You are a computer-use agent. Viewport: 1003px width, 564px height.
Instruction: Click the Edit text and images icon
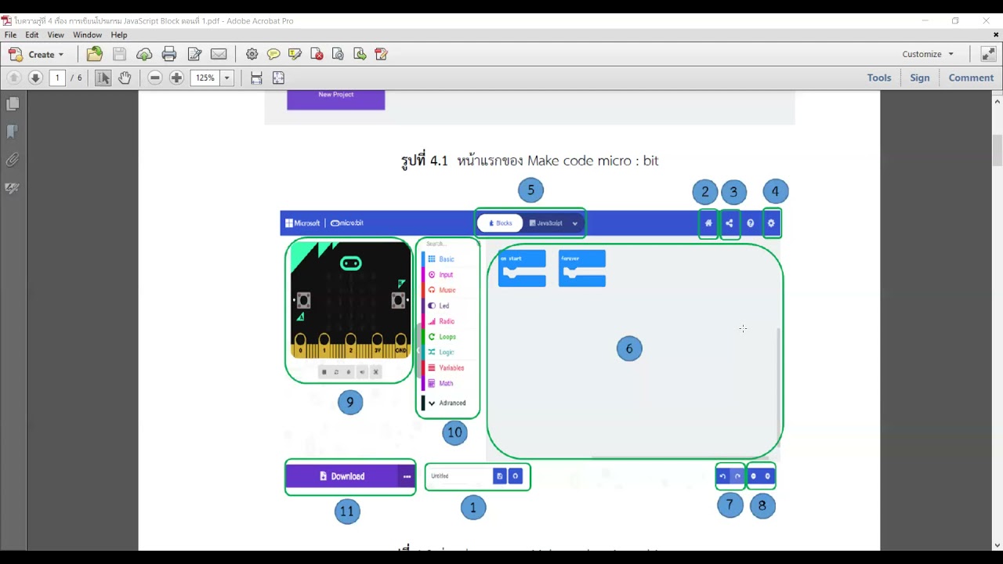[x=194, y=54]
